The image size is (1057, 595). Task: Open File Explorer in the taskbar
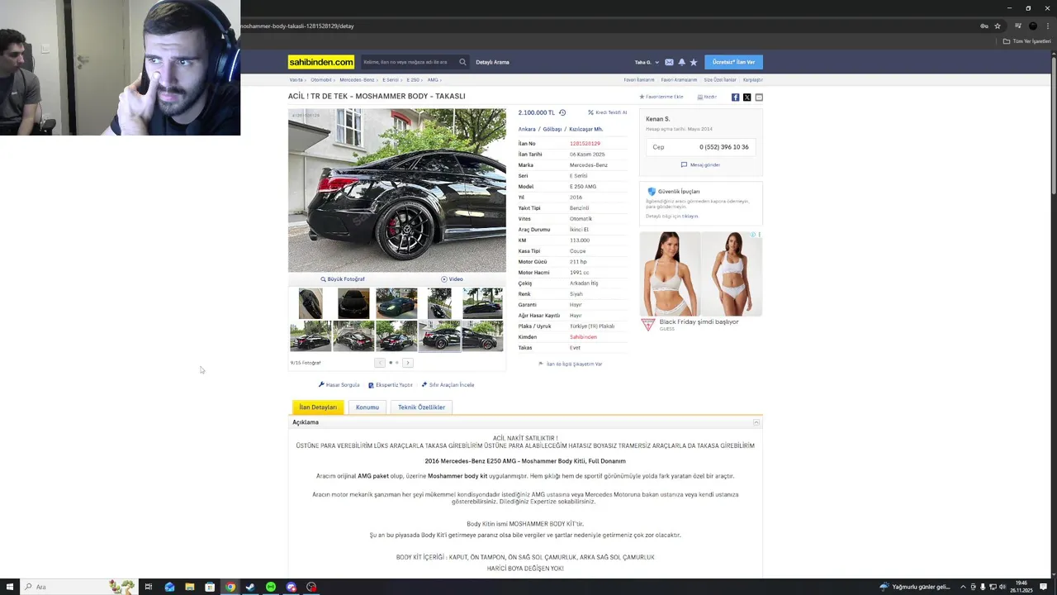pyautogui.click(x=190, y=587)
